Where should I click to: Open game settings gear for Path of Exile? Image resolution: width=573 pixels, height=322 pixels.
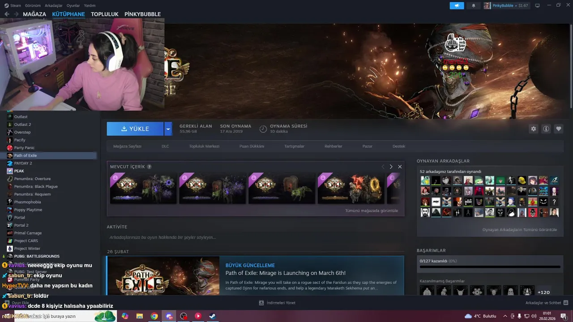click(x=533, y=129)
